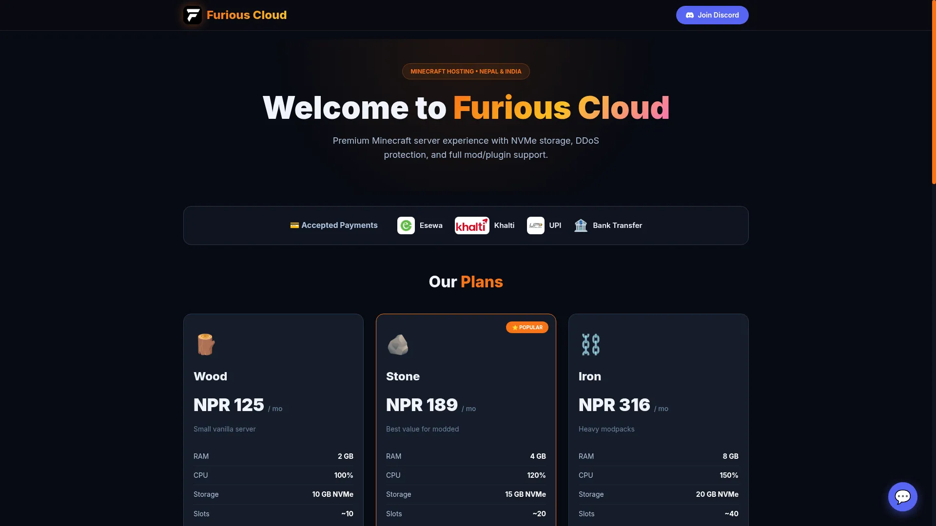Click the Popular badge on Stone plan
The height and width of the screenshot is (526, 936).
click(x=527, y=327)
